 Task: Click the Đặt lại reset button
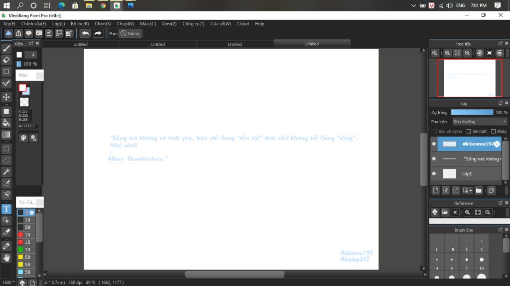[130, 33]
